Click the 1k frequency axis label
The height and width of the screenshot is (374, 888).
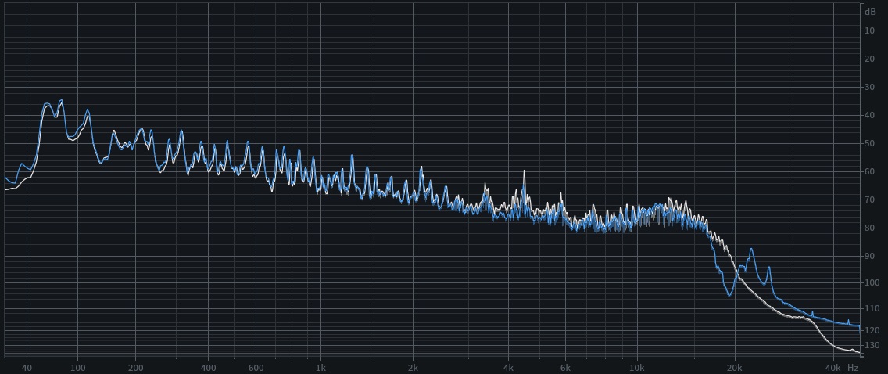[x=320, y=368]
